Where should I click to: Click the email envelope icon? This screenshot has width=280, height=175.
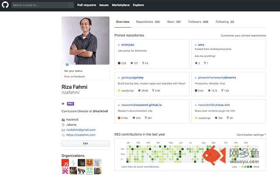point(63,130)
